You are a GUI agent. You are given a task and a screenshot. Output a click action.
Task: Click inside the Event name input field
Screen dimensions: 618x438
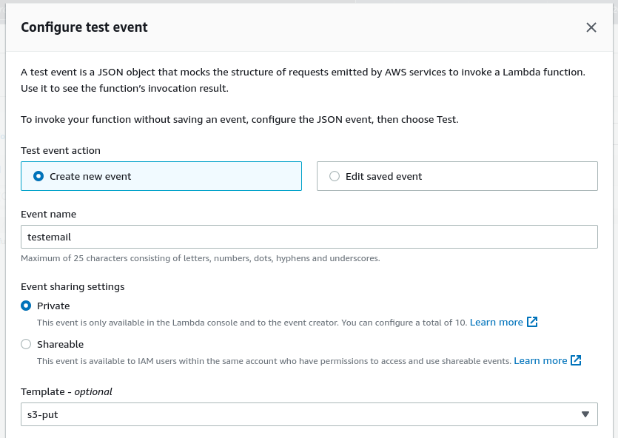(x=309, y=237)
